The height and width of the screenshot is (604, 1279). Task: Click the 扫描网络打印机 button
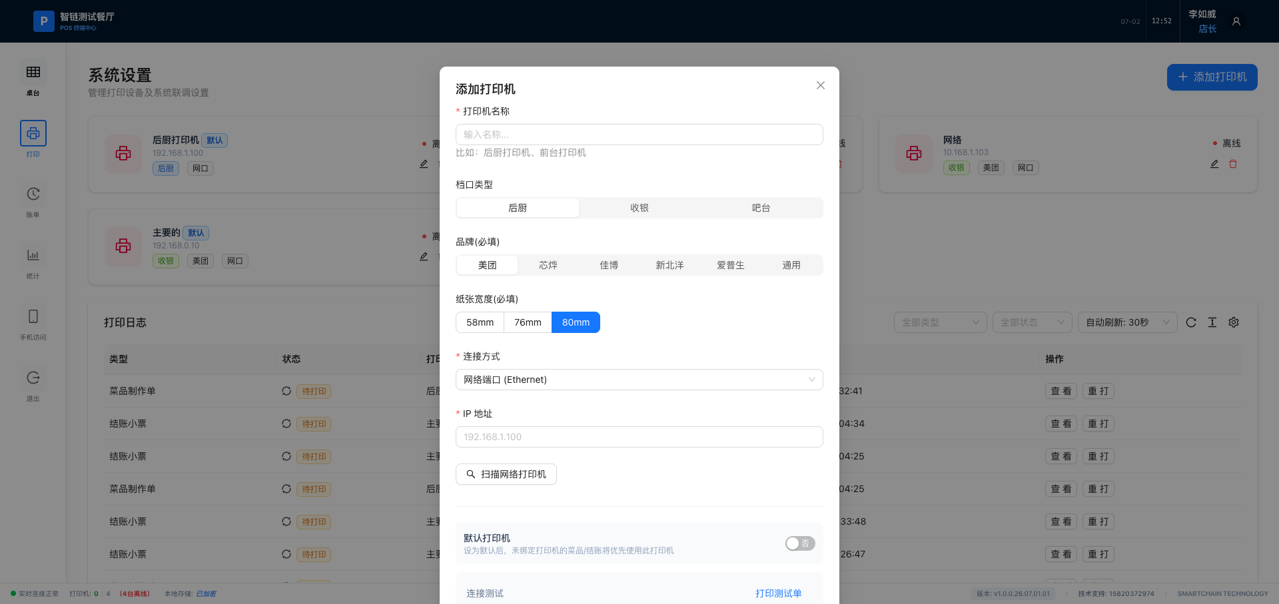tap(506, 474)
